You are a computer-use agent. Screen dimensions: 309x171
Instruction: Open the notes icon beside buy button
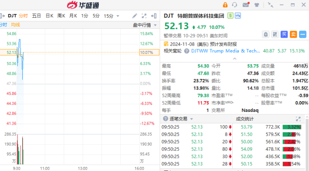click(x=275, y=35)
